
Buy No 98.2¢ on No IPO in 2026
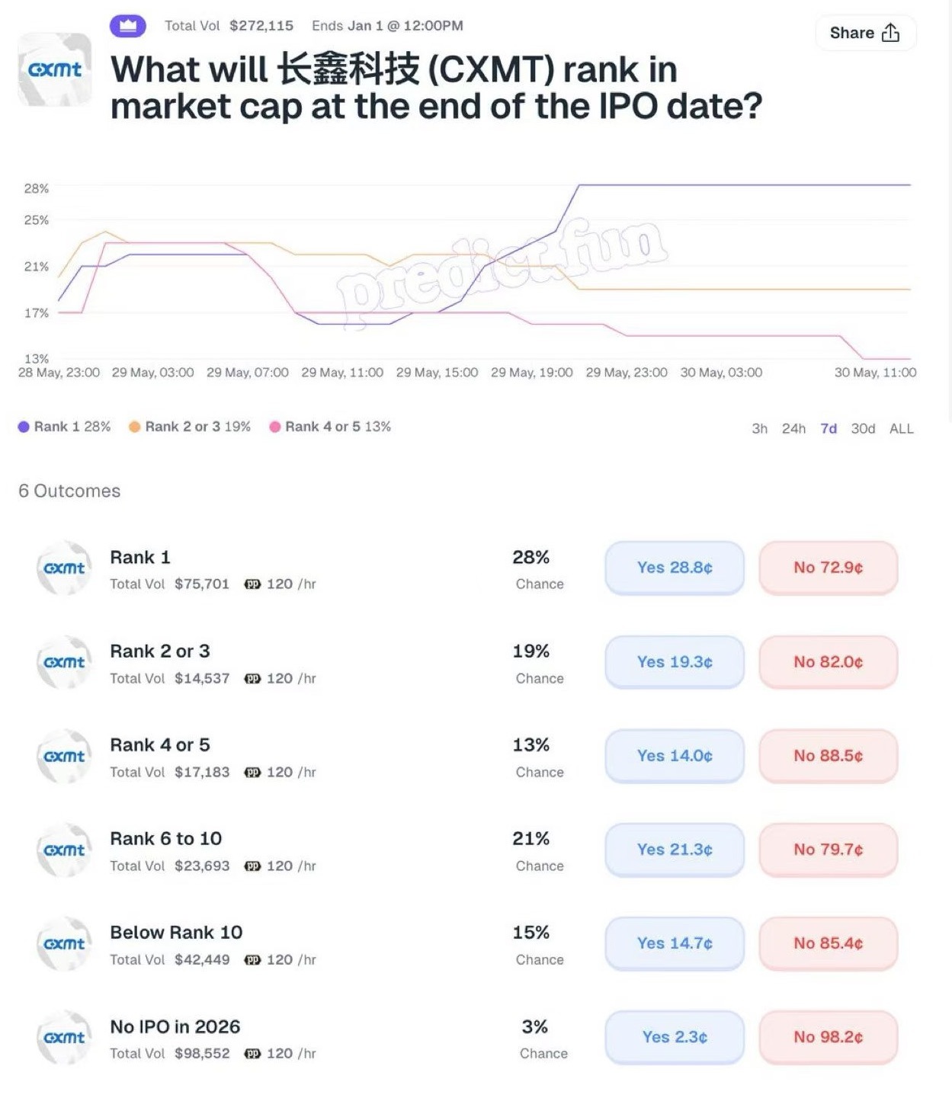(x=829, y=1037)
